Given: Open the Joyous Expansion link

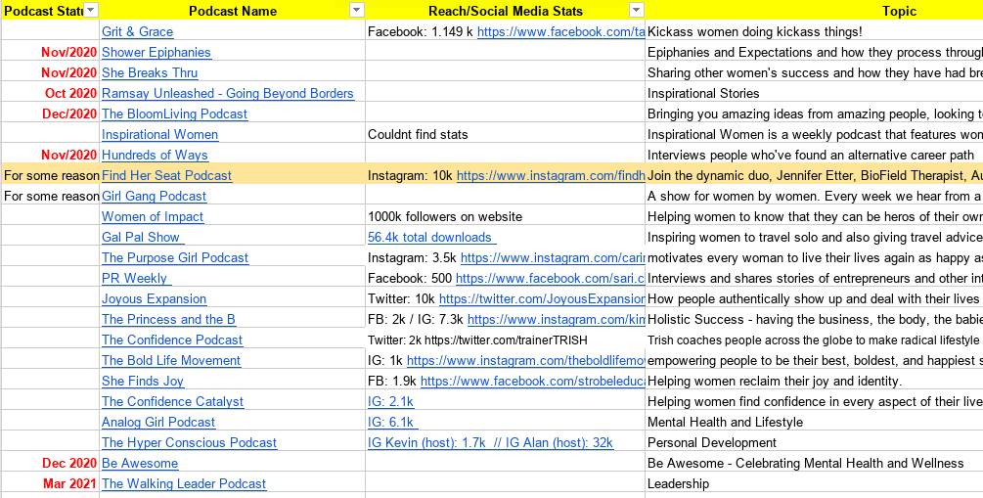Looking at the screenshot, I should click(155, 299).
